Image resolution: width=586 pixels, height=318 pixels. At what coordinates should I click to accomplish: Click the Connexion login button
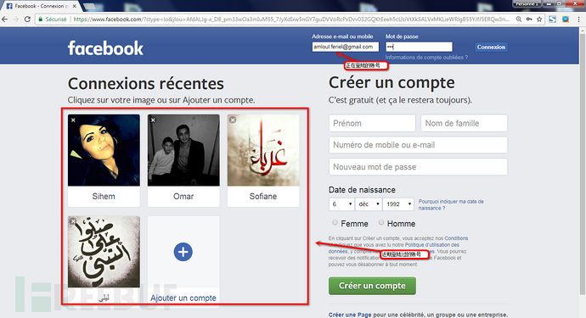click(x=491, y=47)
